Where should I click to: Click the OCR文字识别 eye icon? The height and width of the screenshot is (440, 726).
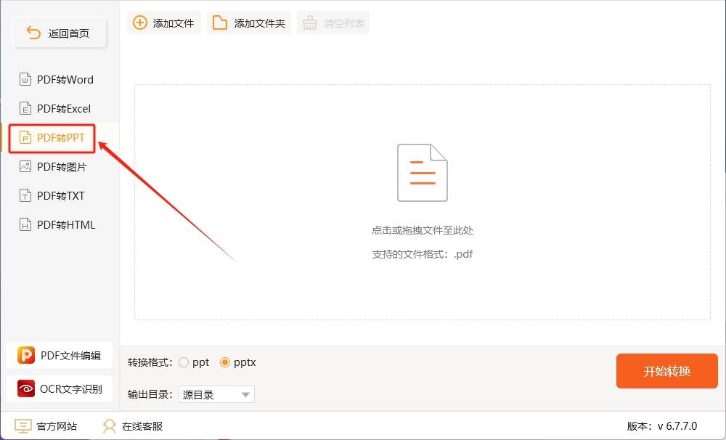(x=25, y=388)
